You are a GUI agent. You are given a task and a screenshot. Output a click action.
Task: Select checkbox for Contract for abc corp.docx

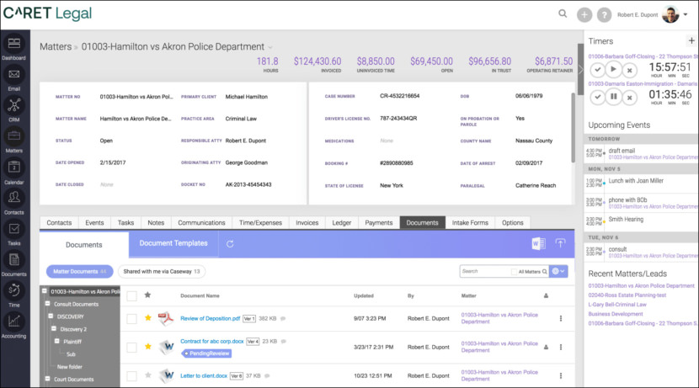pos(131,347)
